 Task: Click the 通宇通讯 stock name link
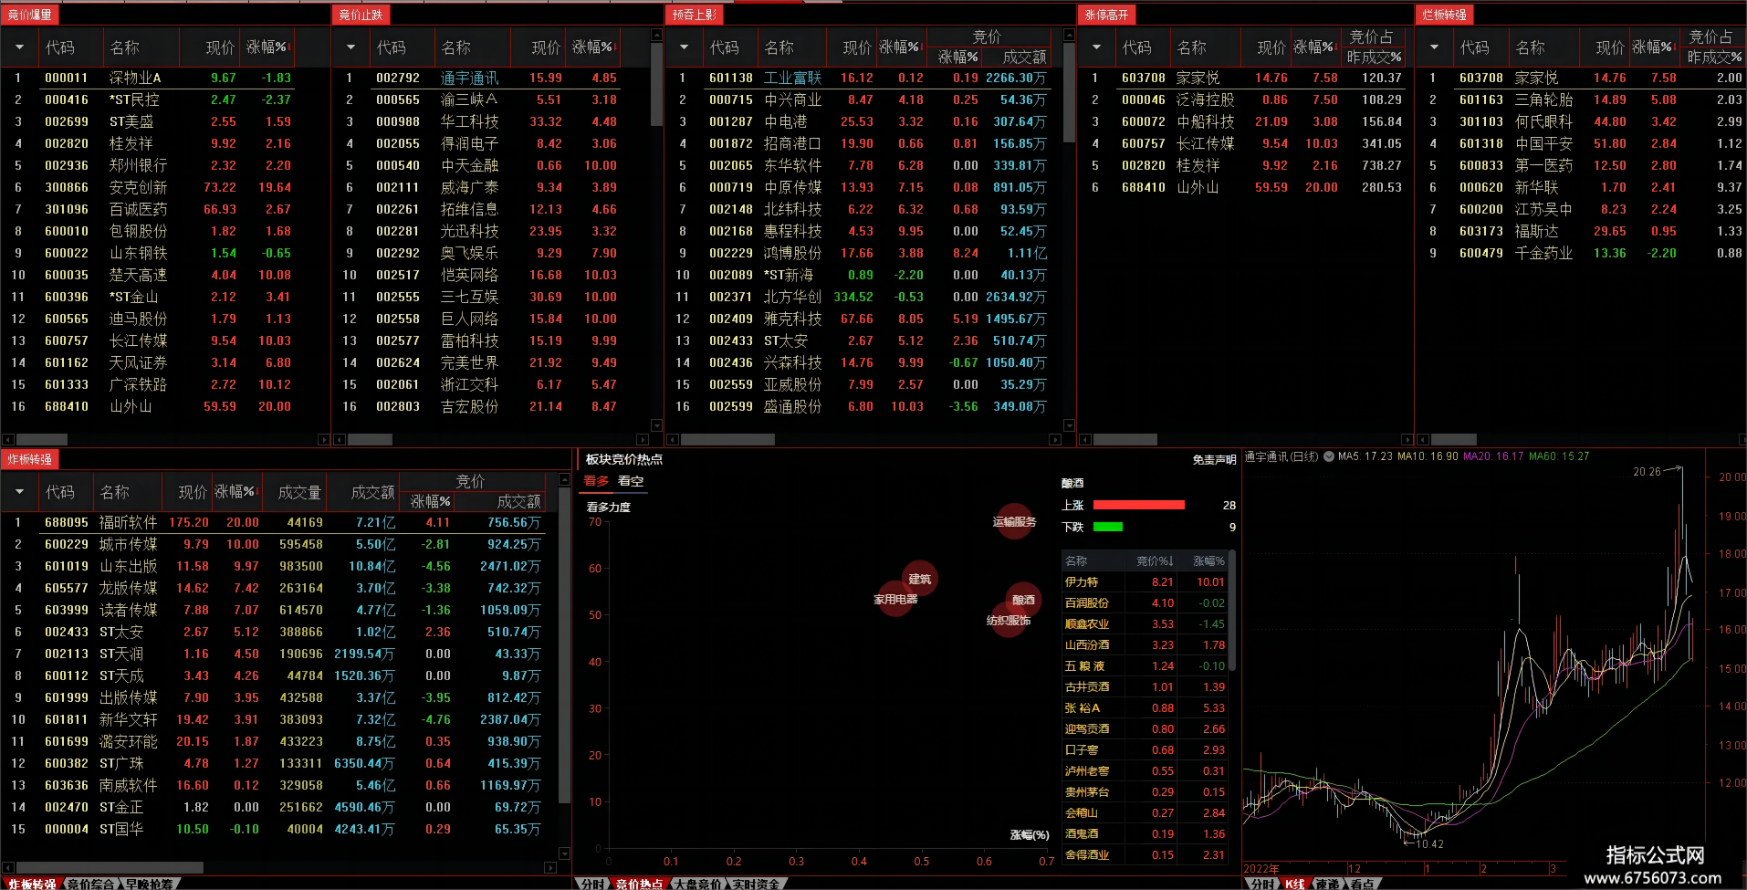coord(469,78)
